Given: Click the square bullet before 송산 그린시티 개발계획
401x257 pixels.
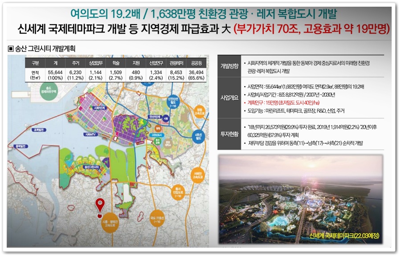Looking at the screenshot, I should (11, 49).
